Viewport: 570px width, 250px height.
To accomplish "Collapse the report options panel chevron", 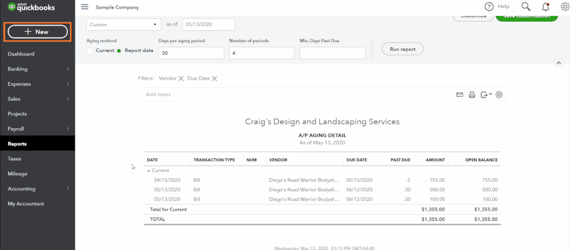I will click(x=559, y=63).
